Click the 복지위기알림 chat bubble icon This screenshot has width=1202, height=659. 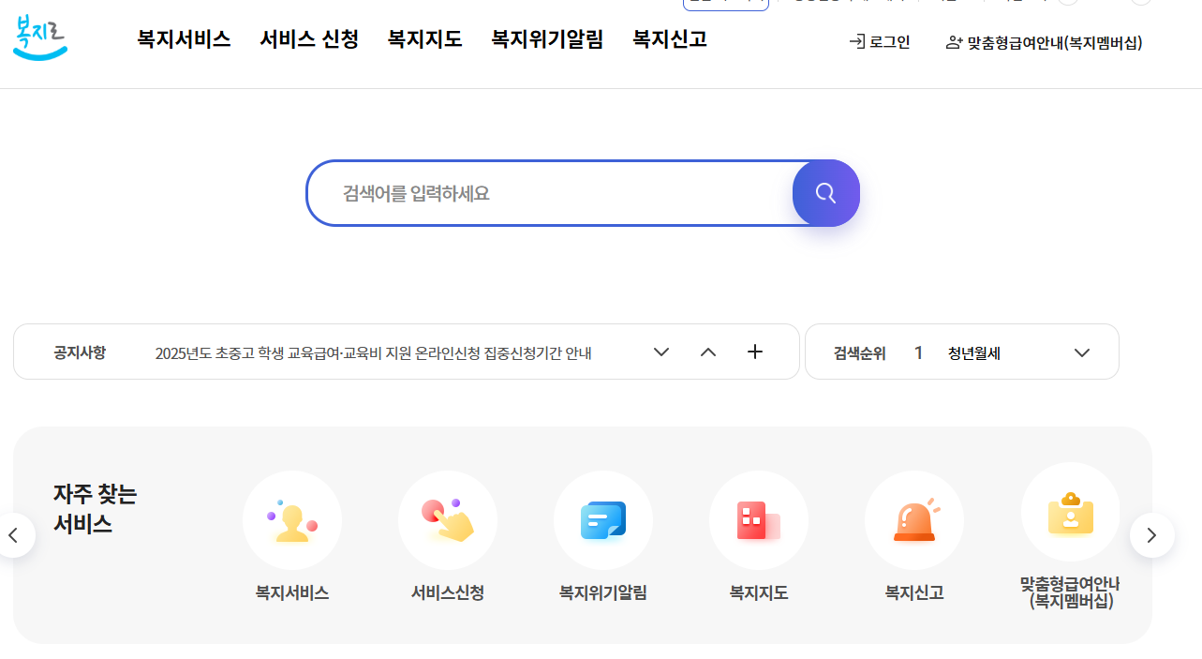point(603,520)
